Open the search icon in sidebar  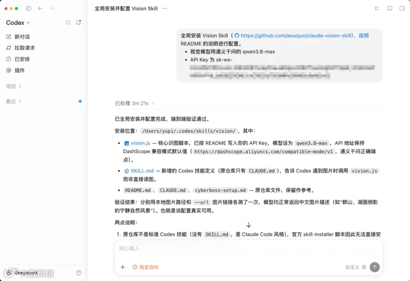click(68, 23)
